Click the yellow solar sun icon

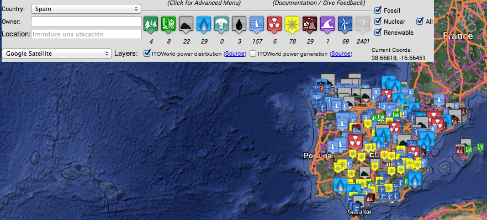292,24
